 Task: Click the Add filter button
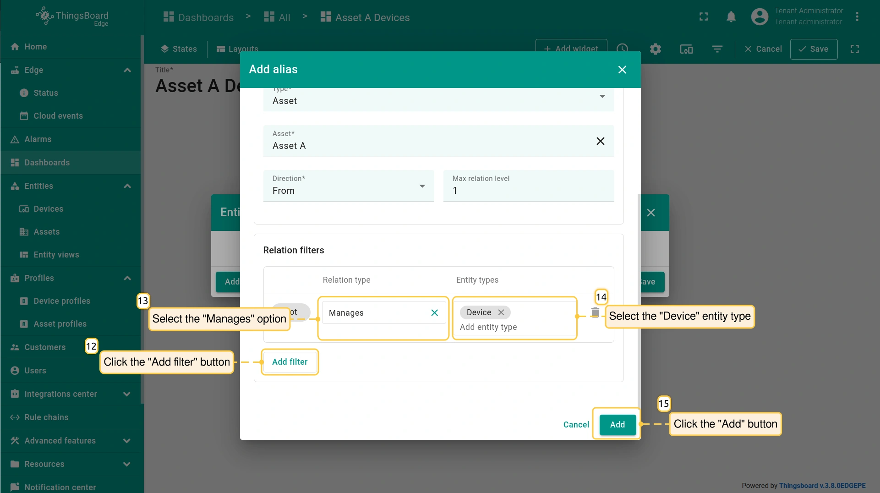coord(290,362)
